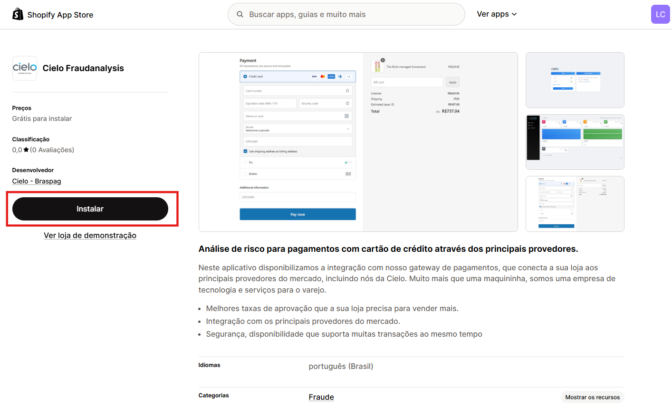
Task: Select the dashboard charts thumbnail
Action: [575, 142]
